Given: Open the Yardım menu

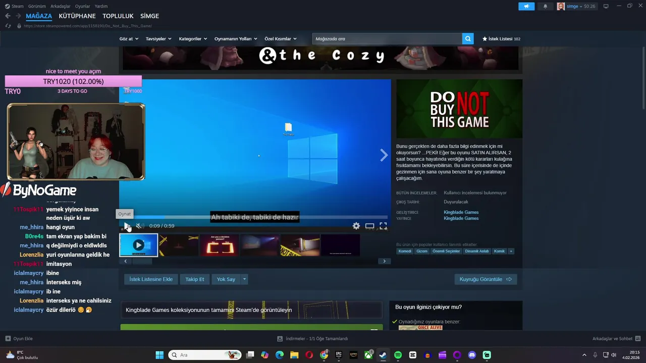Looking at the screenshot, I should click(101, 6).
